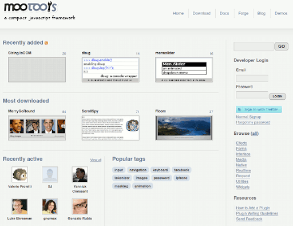
Task: Browse the Native category
Action: click(241, 165)
